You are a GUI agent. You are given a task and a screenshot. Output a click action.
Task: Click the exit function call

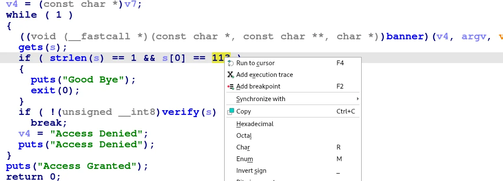(42, 90)
